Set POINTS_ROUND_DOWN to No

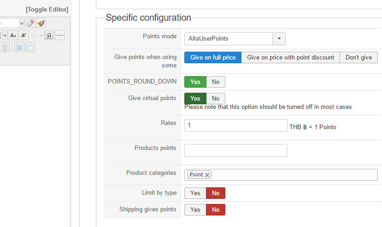[x=216, y=82]
